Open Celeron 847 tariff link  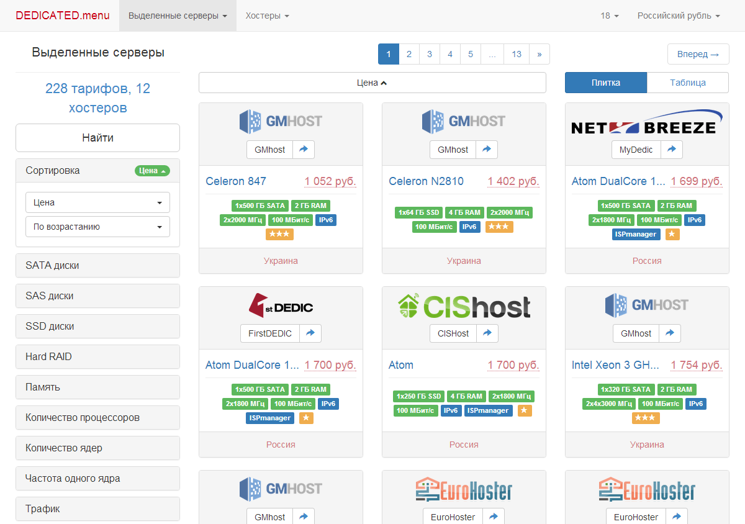pos(236,181)
